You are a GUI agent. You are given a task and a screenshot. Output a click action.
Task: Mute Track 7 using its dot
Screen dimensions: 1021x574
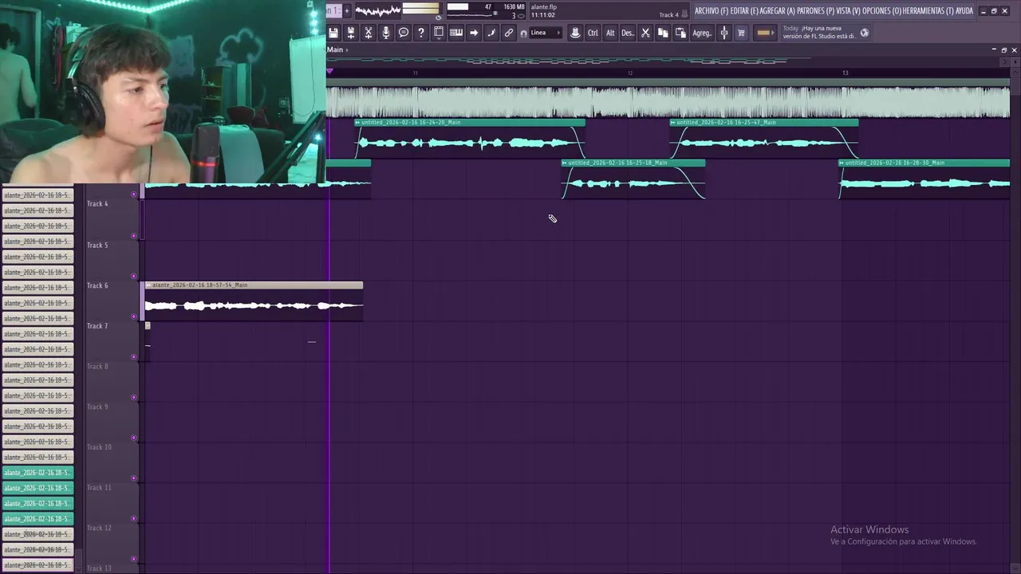[x=133, y=356]
